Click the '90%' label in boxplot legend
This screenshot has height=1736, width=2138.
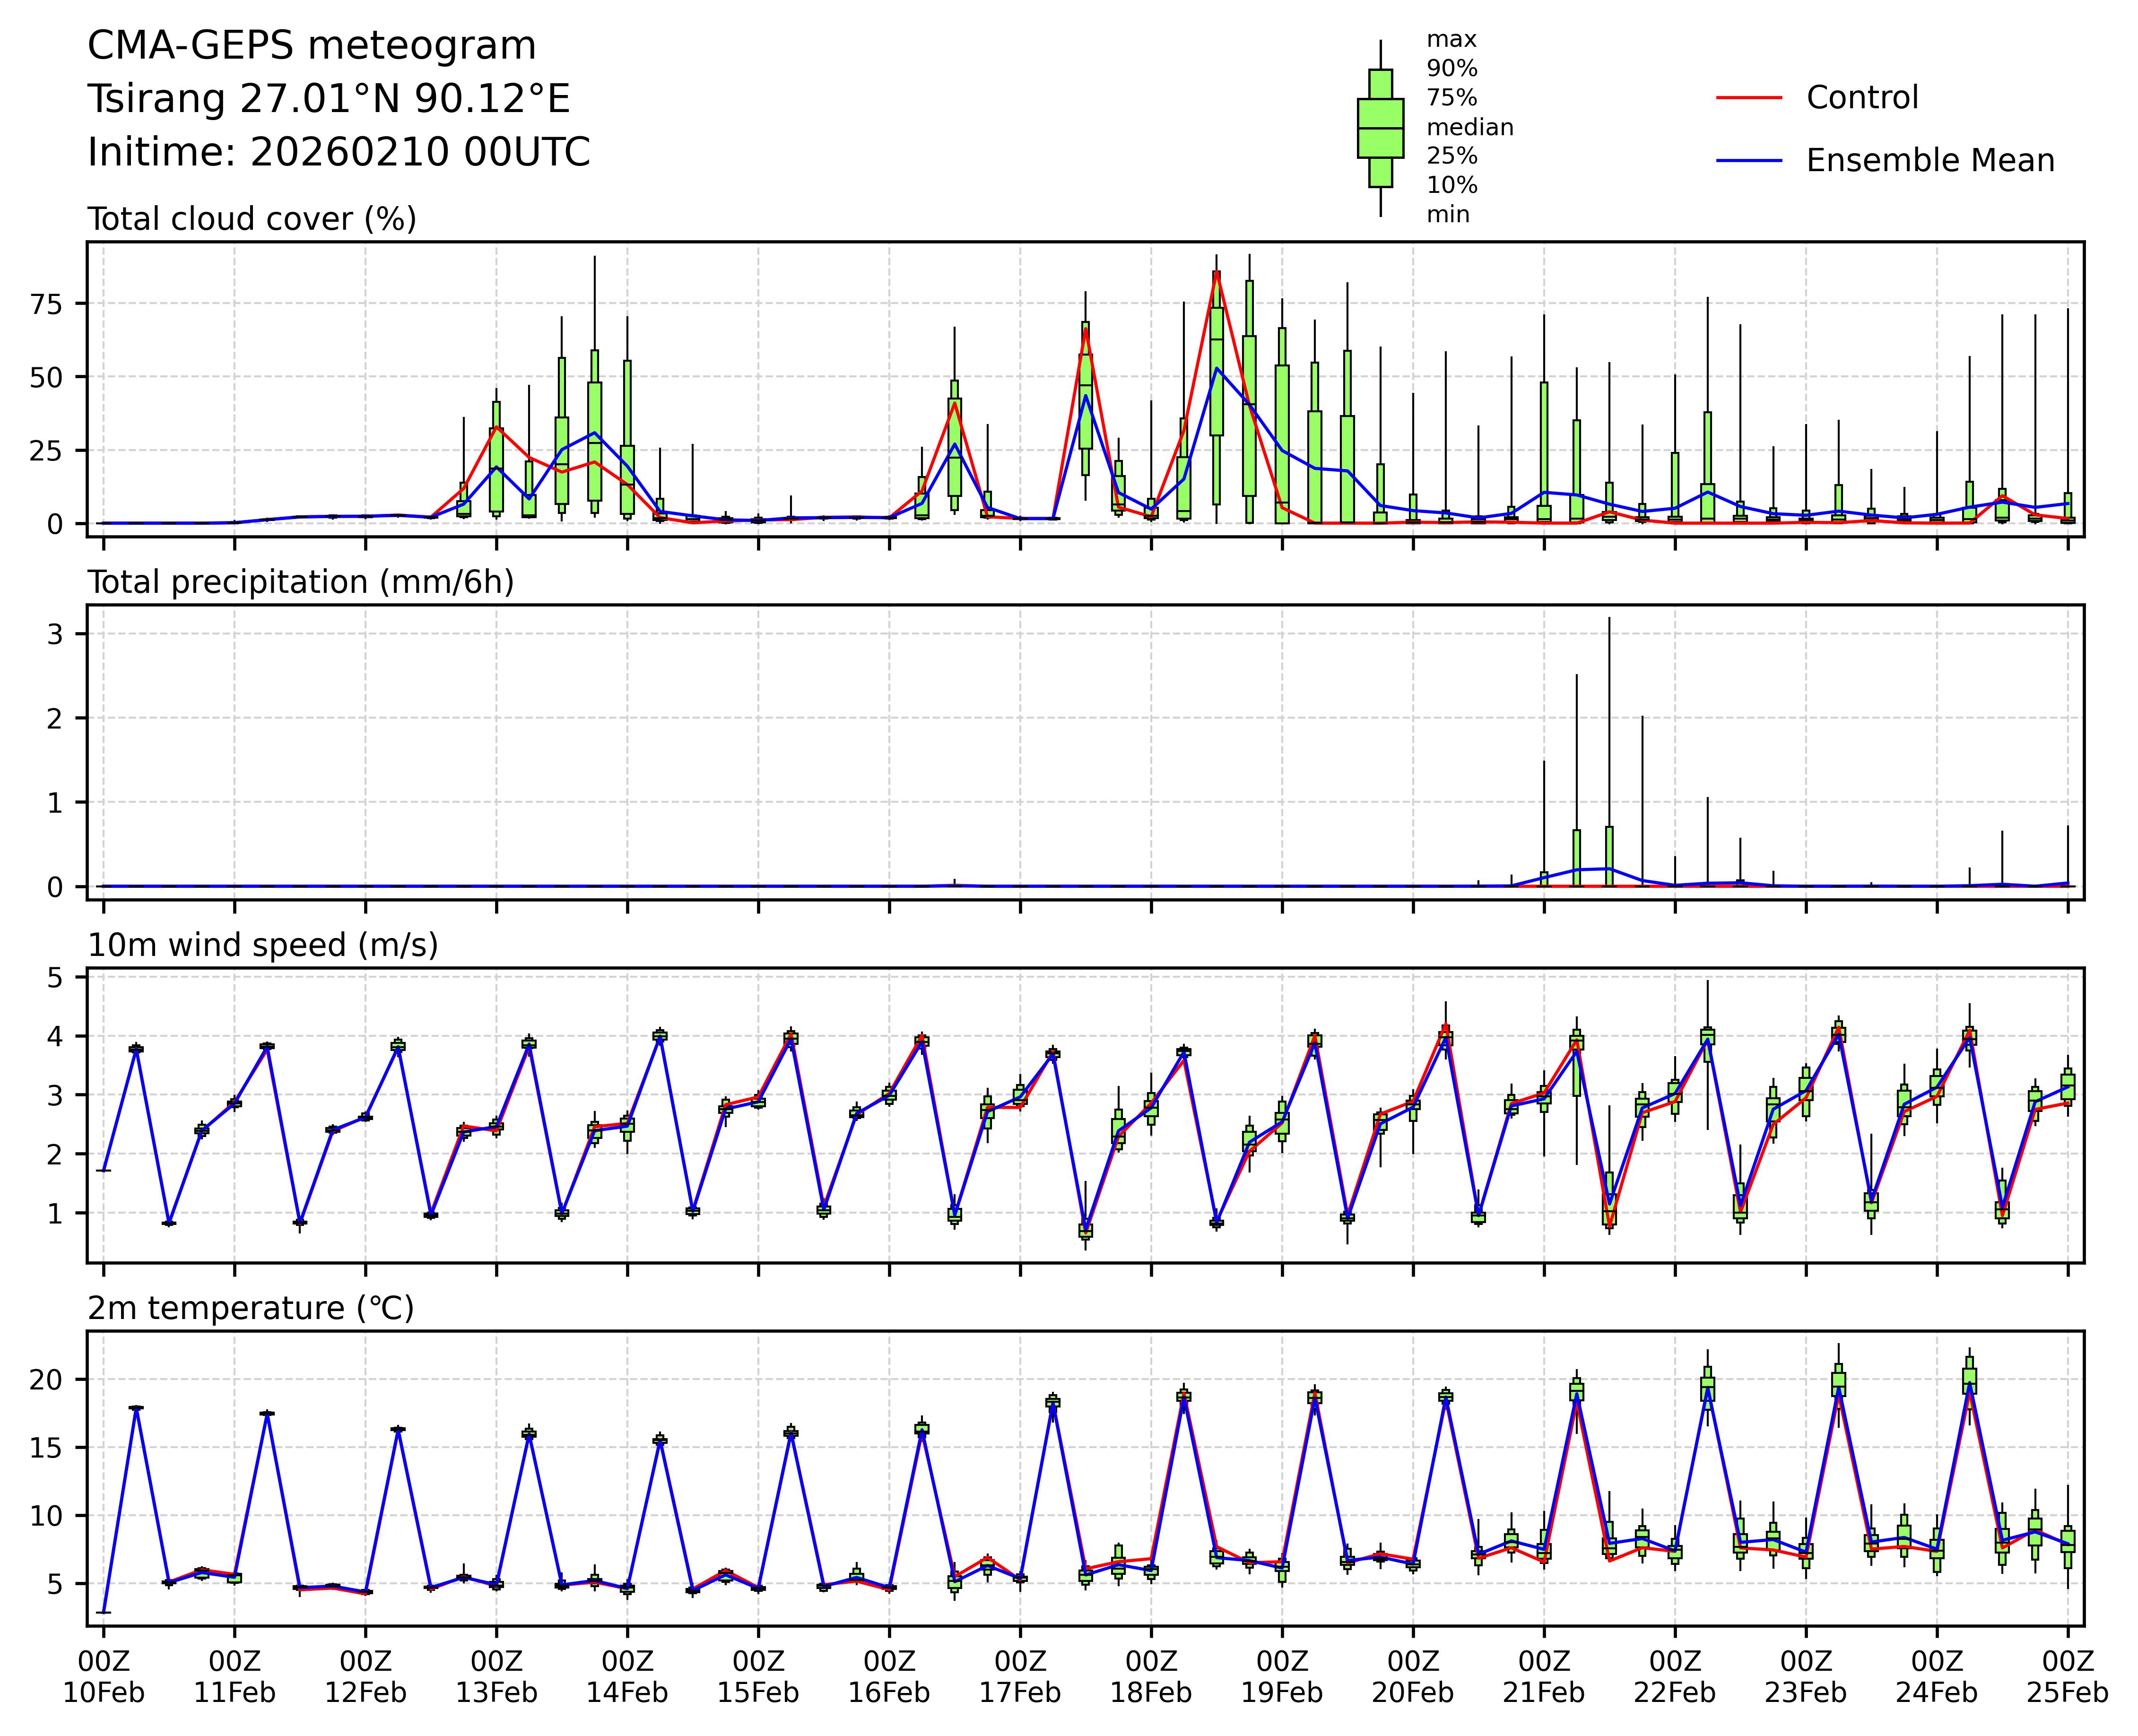1451,69
